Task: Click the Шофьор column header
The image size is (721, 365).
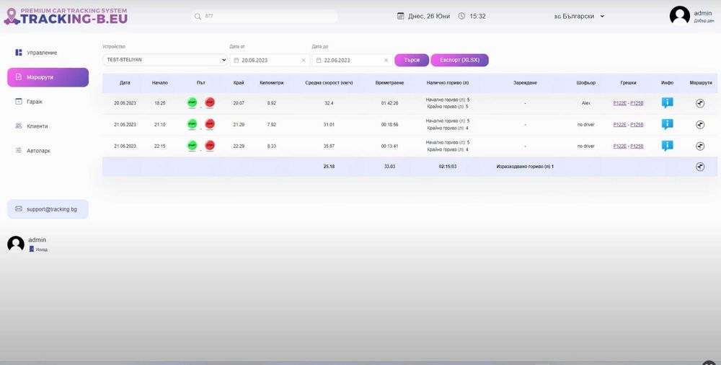Action: pos(585,83)
